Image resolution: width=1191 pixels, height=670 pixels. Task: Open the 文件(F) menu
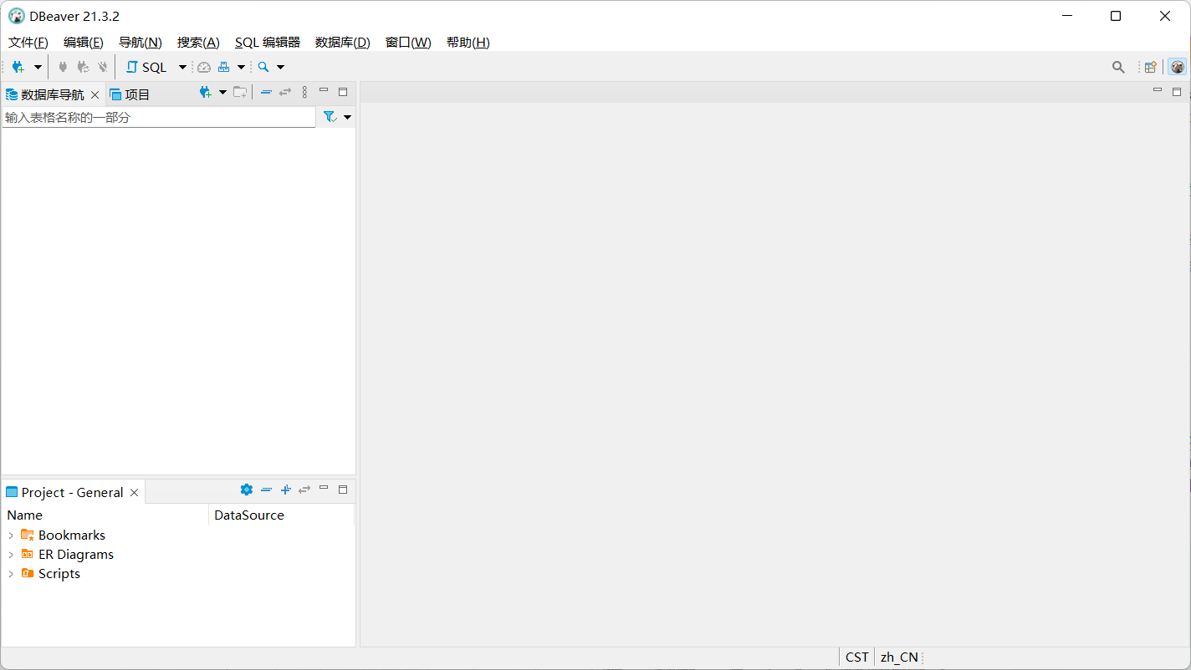tap(28, 43)
